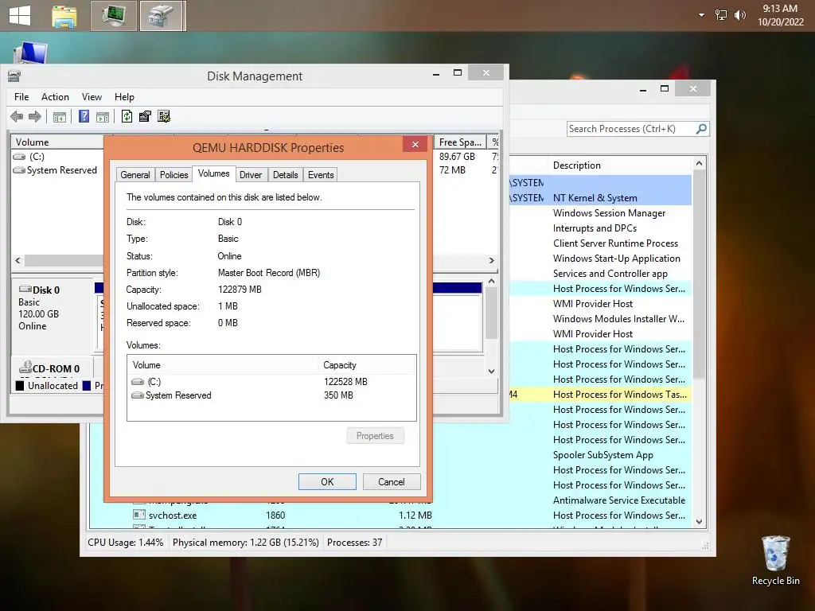Click the computer desktop icon behind Disk Management
This screenshot has width=815, height=611.
pos(31,53)
